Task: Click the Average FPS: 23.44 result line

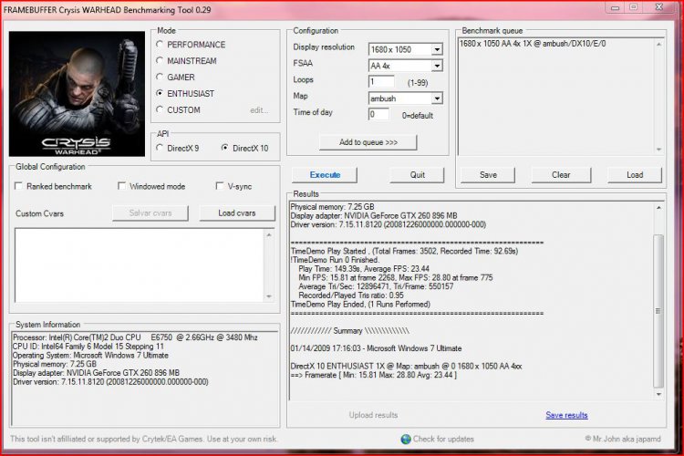Action: click(x=364, y=269)
